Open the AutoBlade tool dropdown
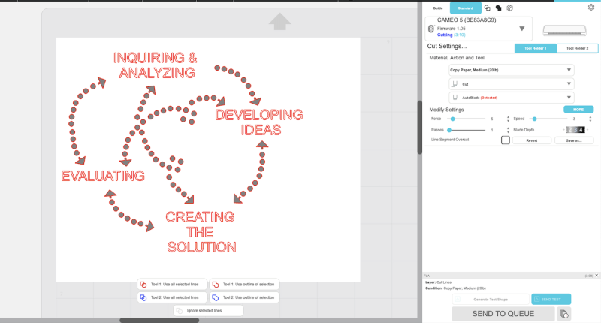 [x=511, y=97]
